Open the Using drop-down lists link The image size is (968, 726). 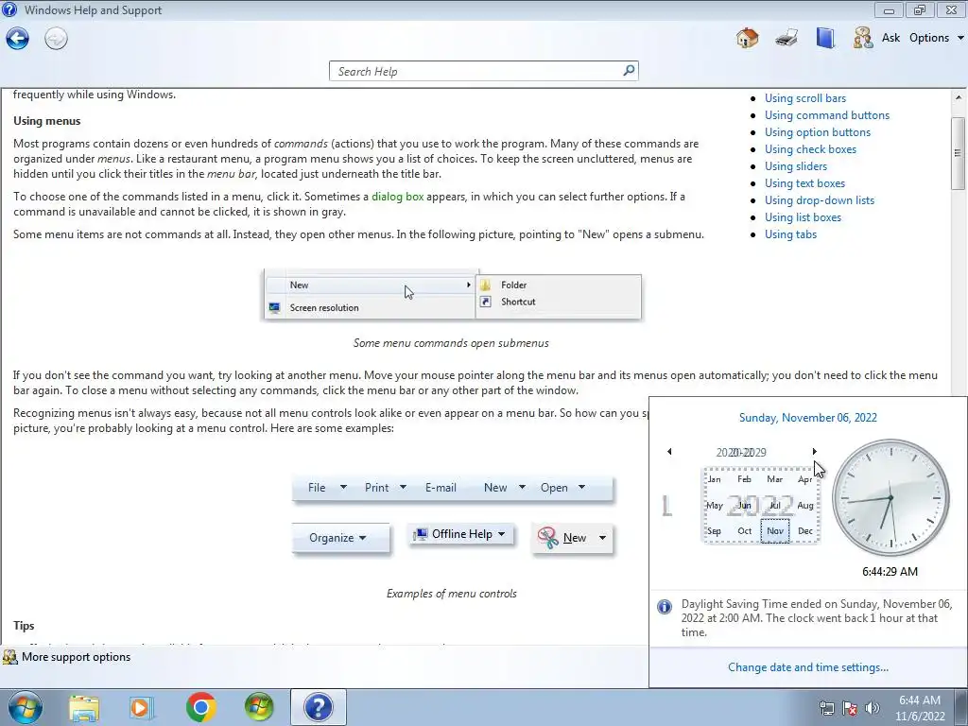point(820,200)
